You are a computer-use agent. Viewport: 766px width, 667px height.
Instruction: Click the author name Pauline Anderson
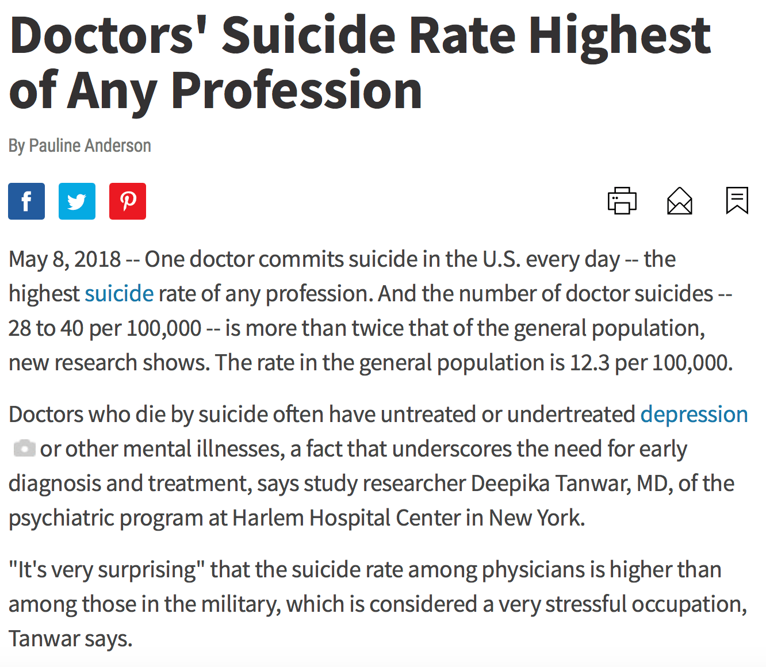pos(90,145)
